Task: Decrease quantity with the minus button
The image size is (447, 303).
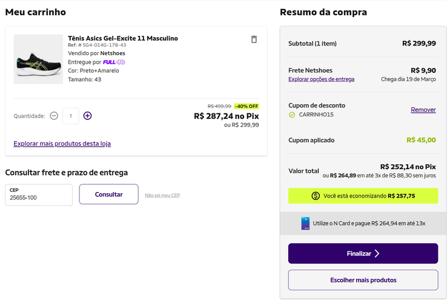Action: coord(54,116)
